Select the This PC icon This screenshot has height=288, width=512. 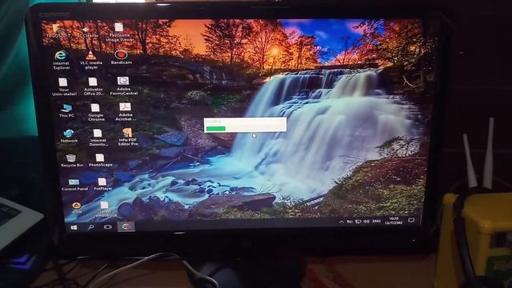click(x=66, y=110)
